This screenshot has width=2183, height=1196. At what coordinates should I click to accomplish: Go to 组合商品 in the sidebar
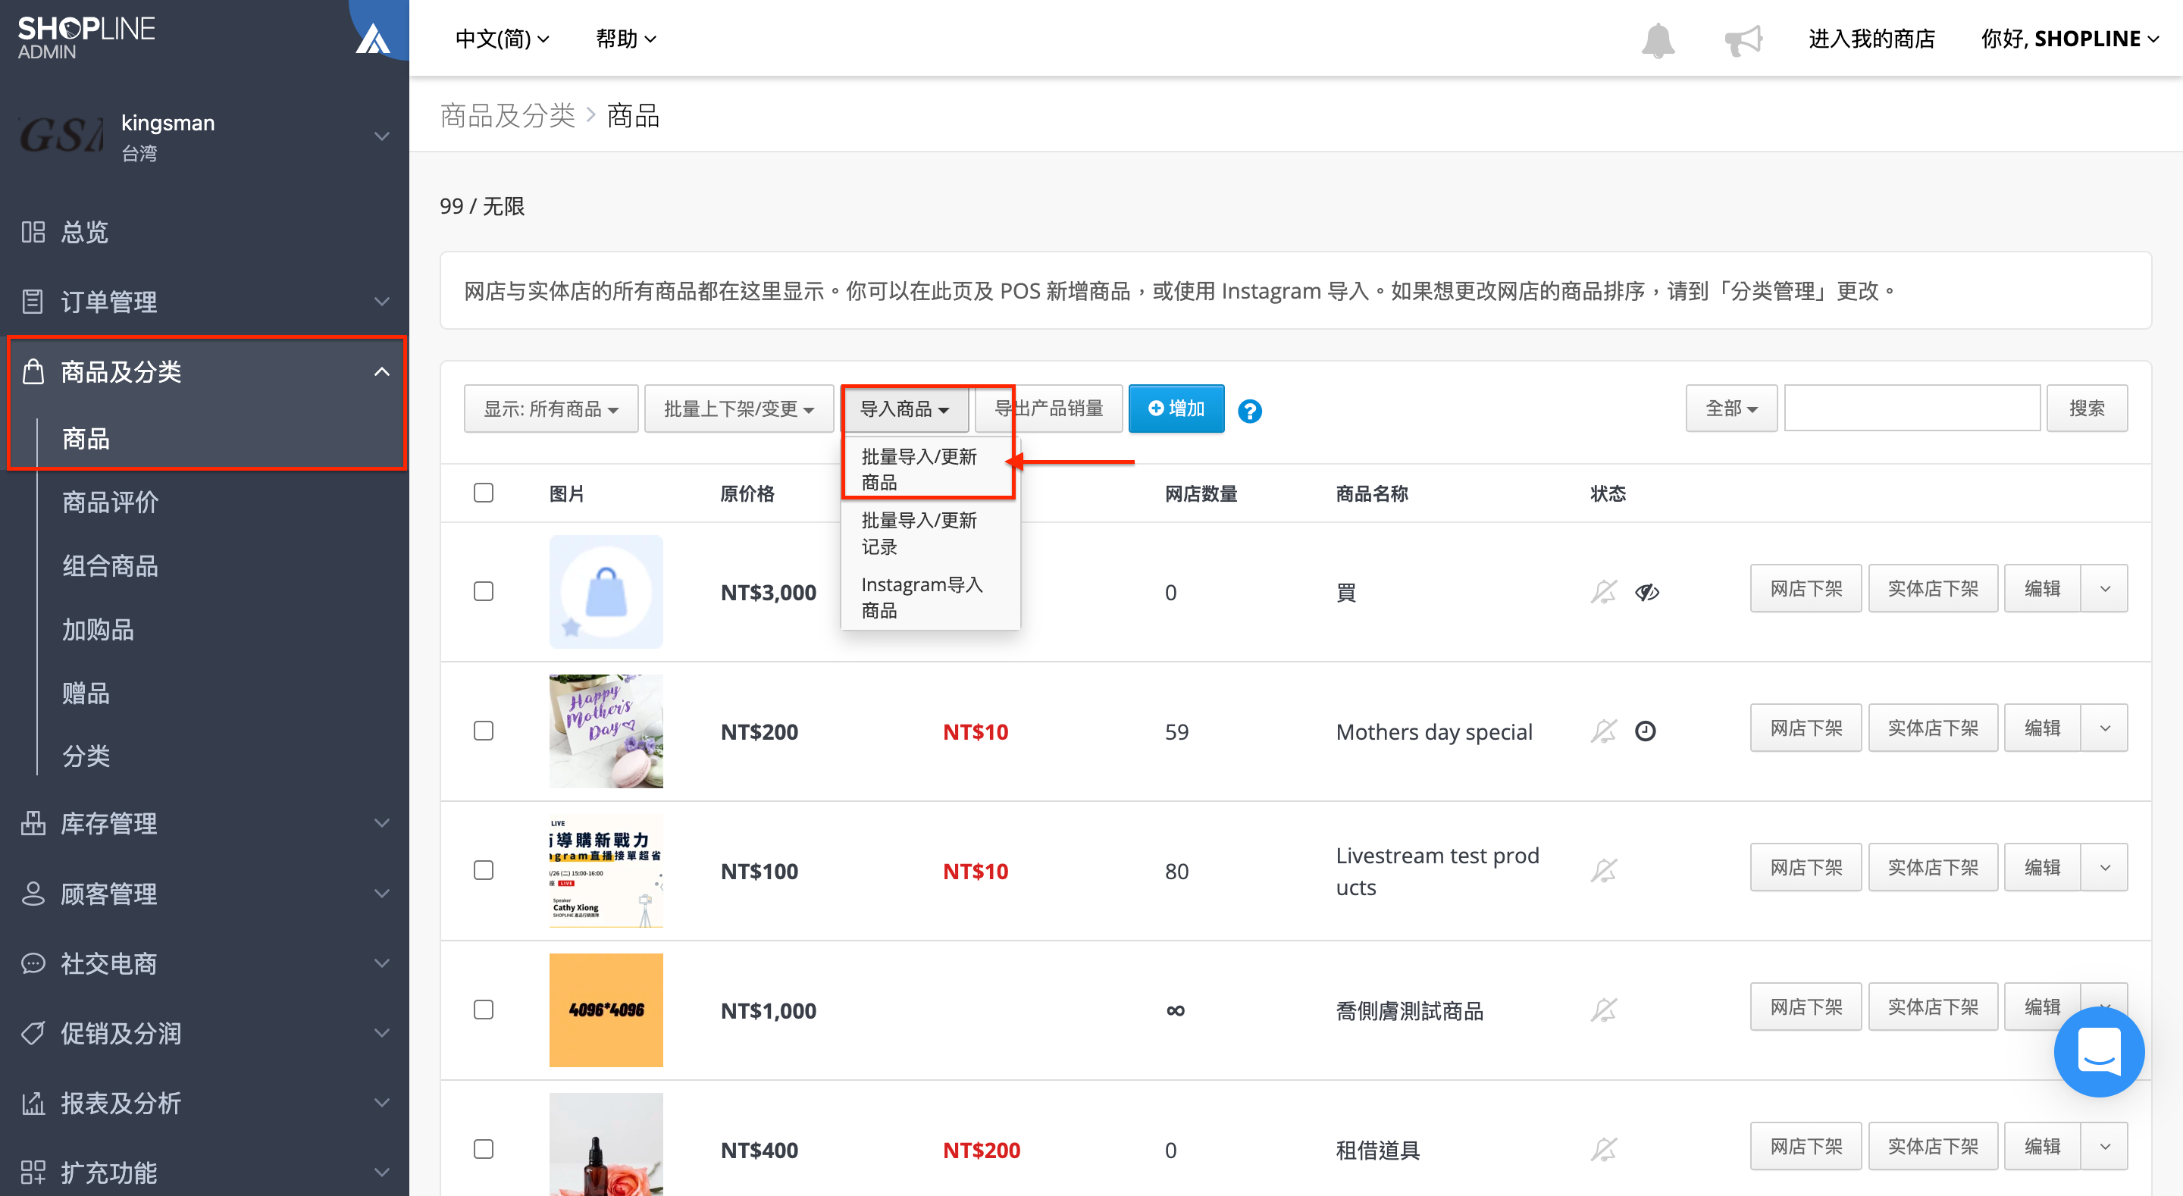(110, 565)
